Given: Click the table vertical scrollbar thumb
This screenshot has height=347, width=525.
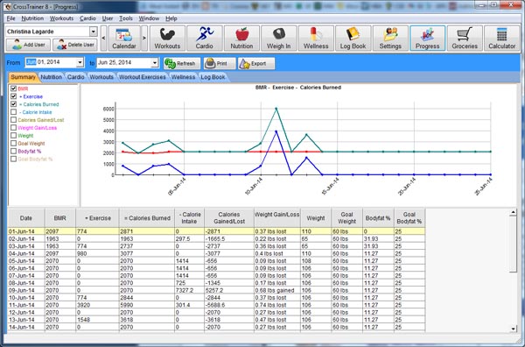Looking at the screenshot, I should 513,244.
